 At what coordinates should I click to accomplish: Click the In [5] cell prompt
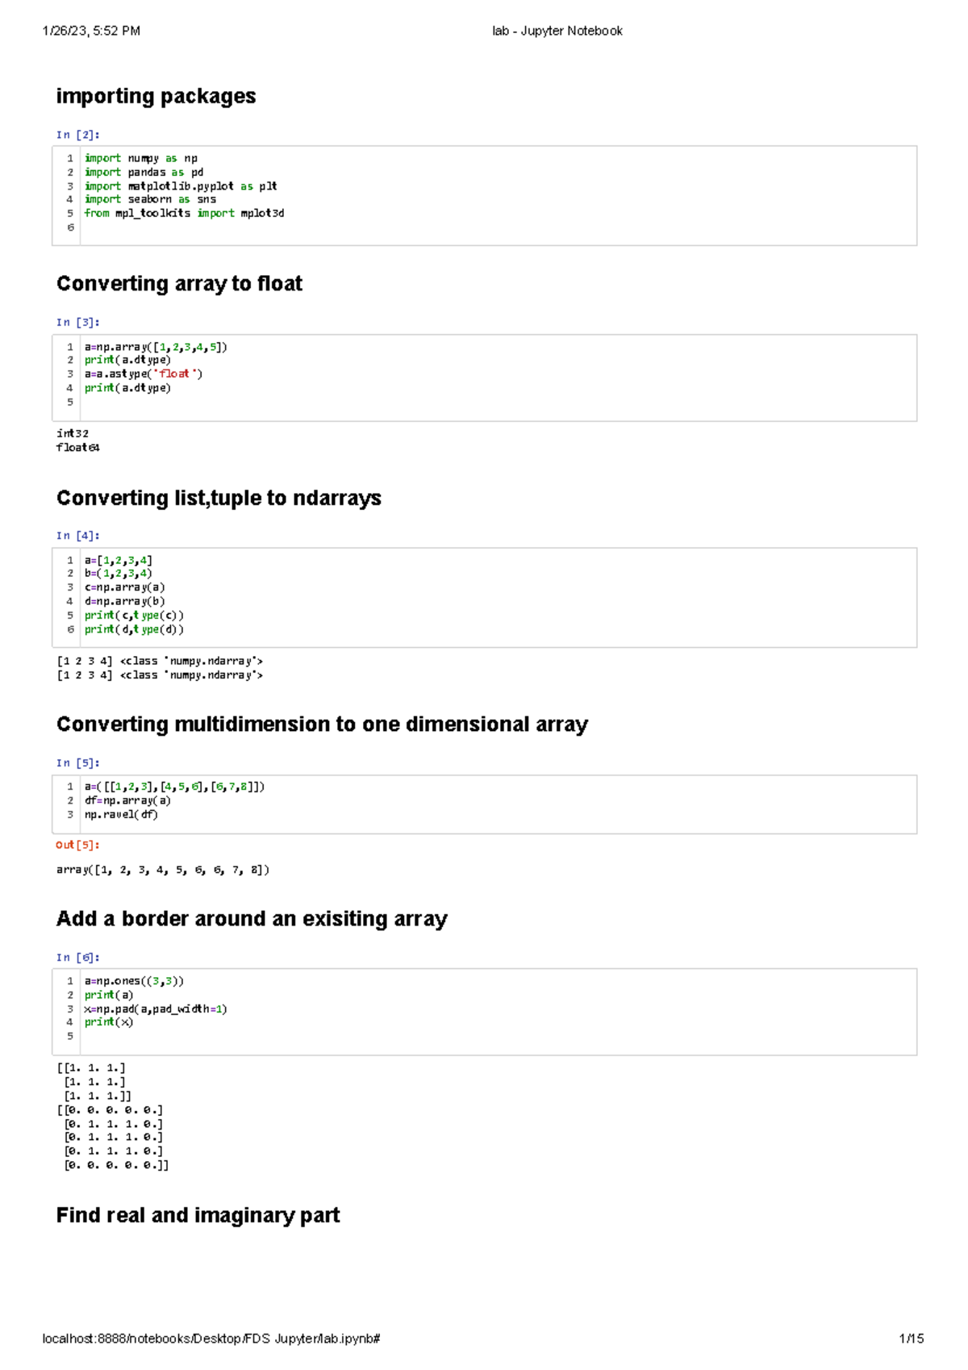(x=77, y=763)
